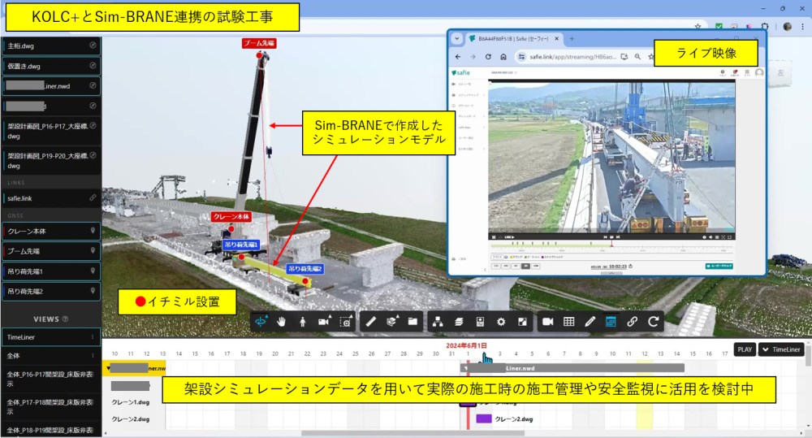Viewport: 812px width, 438px height.
Task: Open the folder icon in toolbar
Action: (x=412, y=322)
